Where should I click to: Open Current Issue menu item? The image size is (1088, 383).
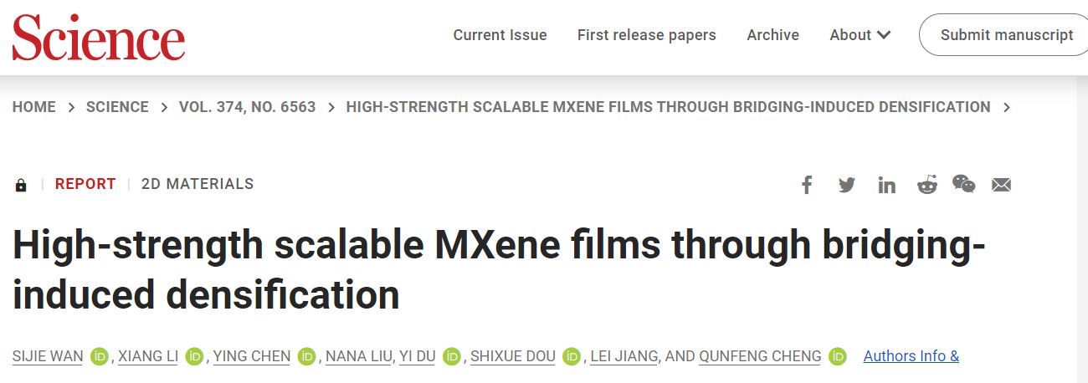pos(500,35)
